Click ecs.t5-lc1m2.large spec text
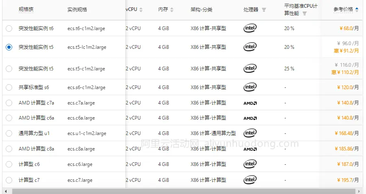 point(87,47)
